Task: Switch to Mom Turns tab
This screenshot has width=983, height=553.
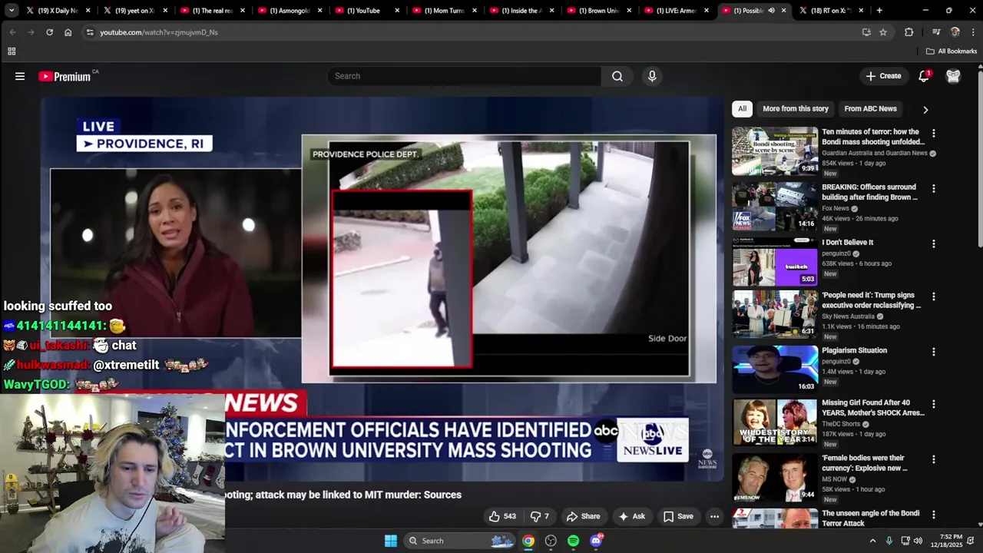Action: click(444, 11)
